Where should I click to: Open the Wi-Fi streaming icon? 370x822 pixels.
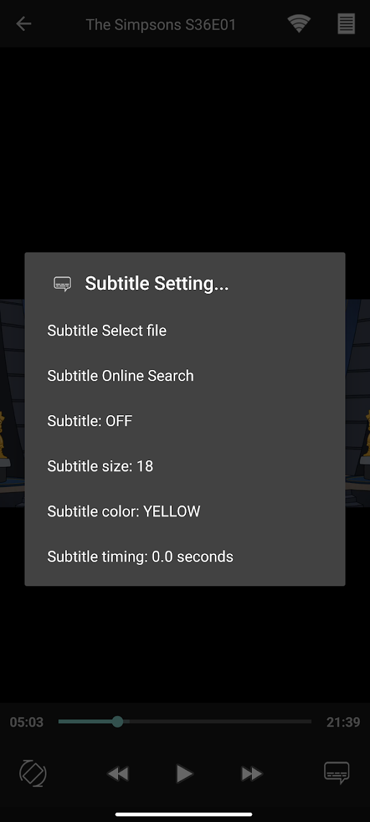299,24
